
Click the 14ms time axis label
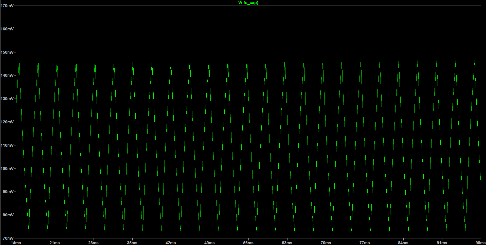[x=16, y=243]
